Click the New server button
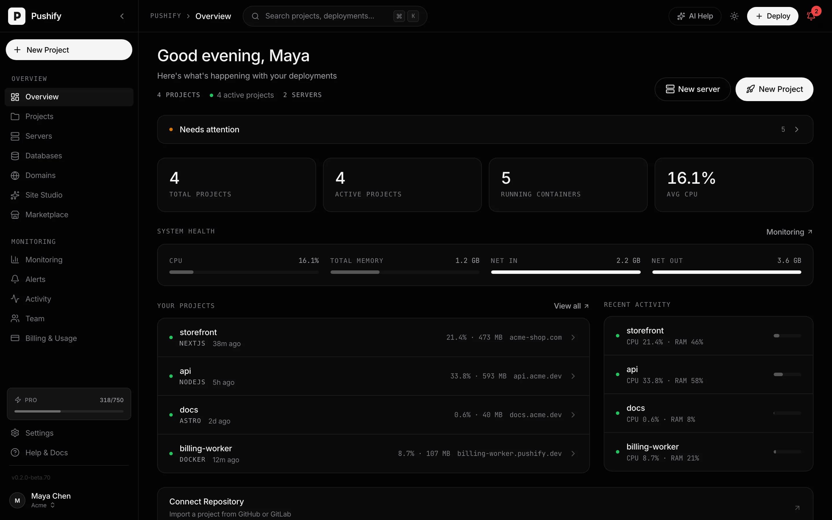 [692, 89]
